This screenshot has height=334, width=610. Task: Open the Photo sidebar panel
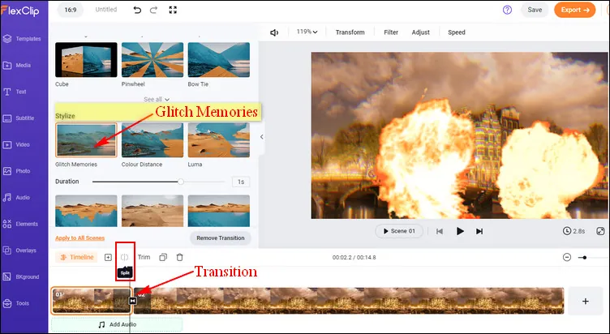click(17, 171)
